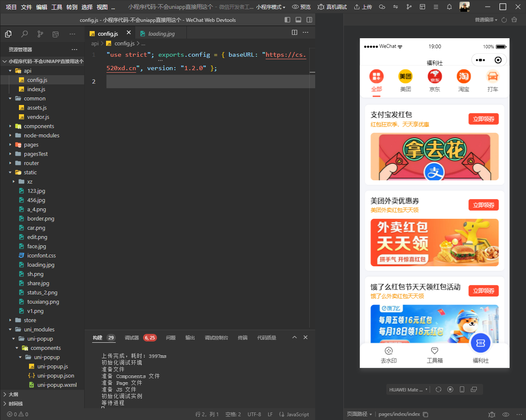Open the notification bell icon
Image resolution: width=526 pixels, height=420 pixels.
coord(449,7)
